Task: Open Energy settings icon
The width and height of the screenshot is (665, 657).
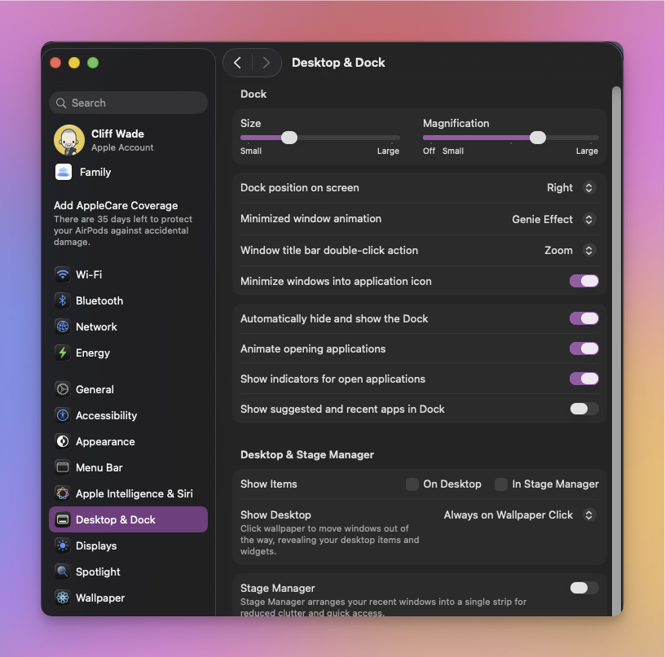Action: (x=62, y=353)
